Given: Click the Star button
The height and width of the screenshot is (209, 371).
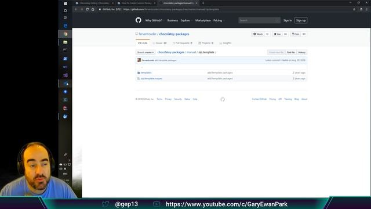Looking at the screenshot, I should pos(277,34).
